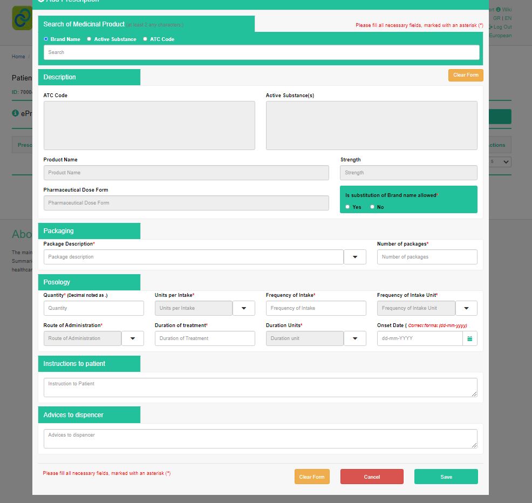Select the Brand Name radio button
Viewport: 532px width, 503px height.
[46, 39]
